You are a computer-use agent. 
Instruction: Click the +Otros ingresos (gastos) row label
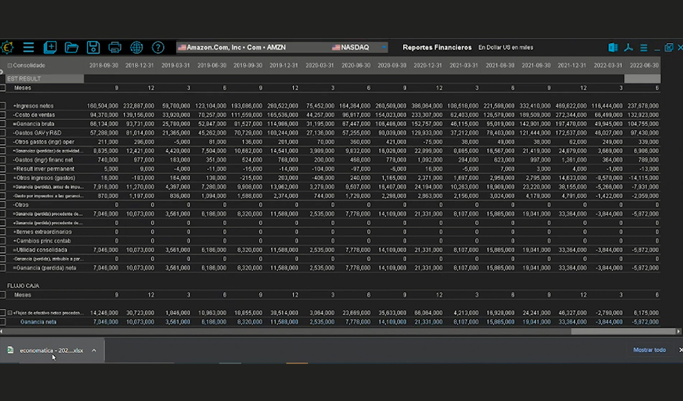coord(44,178)
